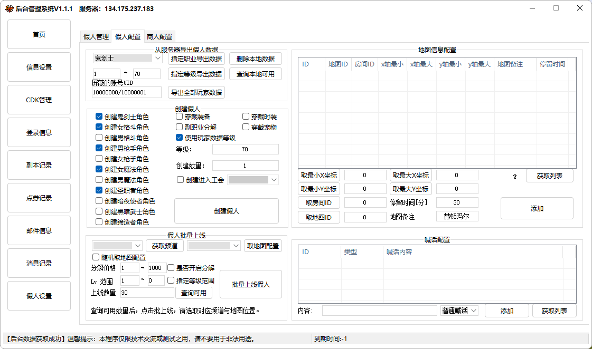Click the 取地图配置 button
This screenshot has height=349, width=592.
[x=263, y=246]
